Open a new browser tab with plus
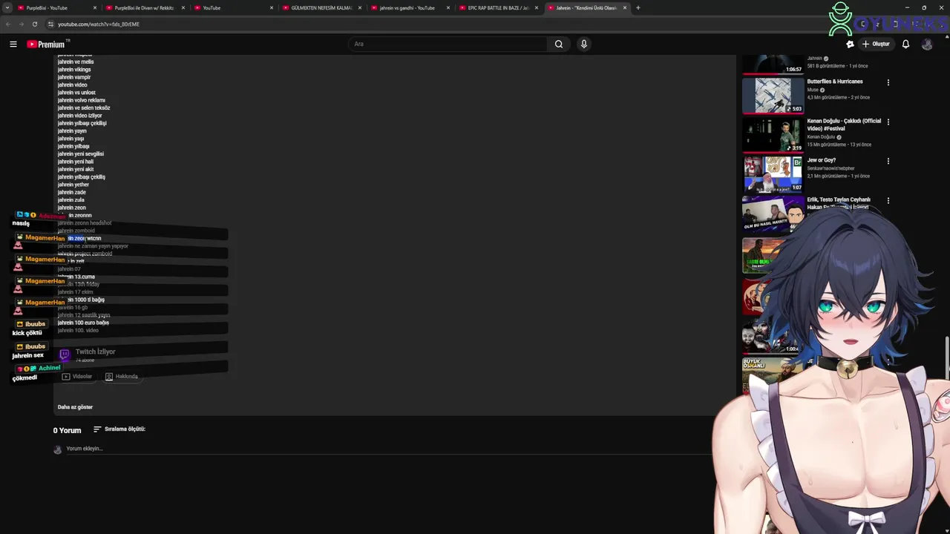The height and width of the screenshot is (534, 950). pos(638,8)
